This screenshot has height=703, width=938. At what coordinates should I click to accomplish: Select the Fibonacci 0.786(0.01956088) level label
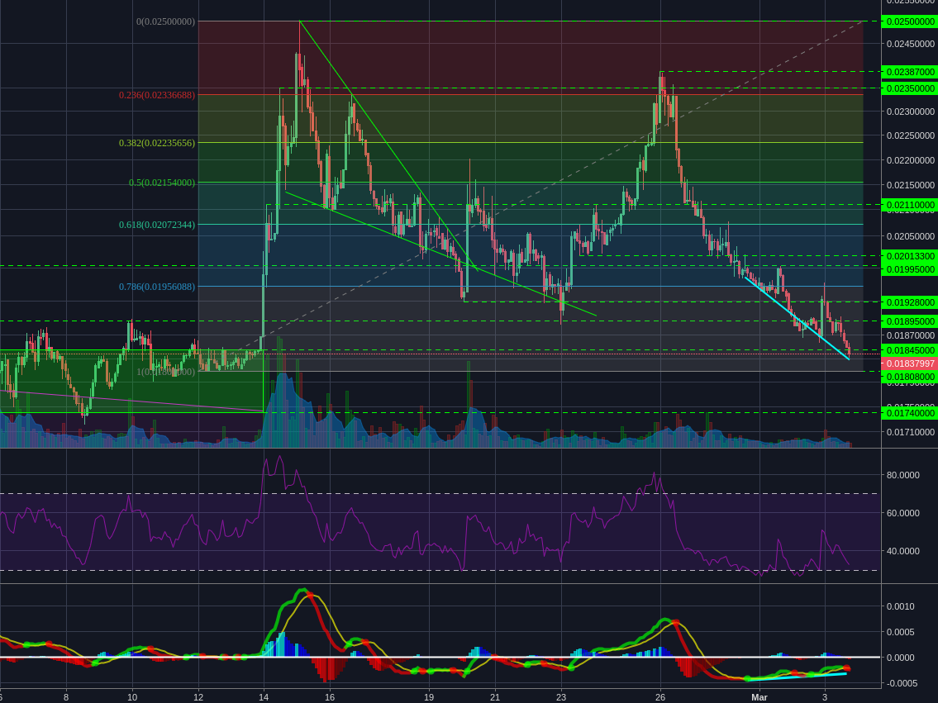click(x=157, y=287)
